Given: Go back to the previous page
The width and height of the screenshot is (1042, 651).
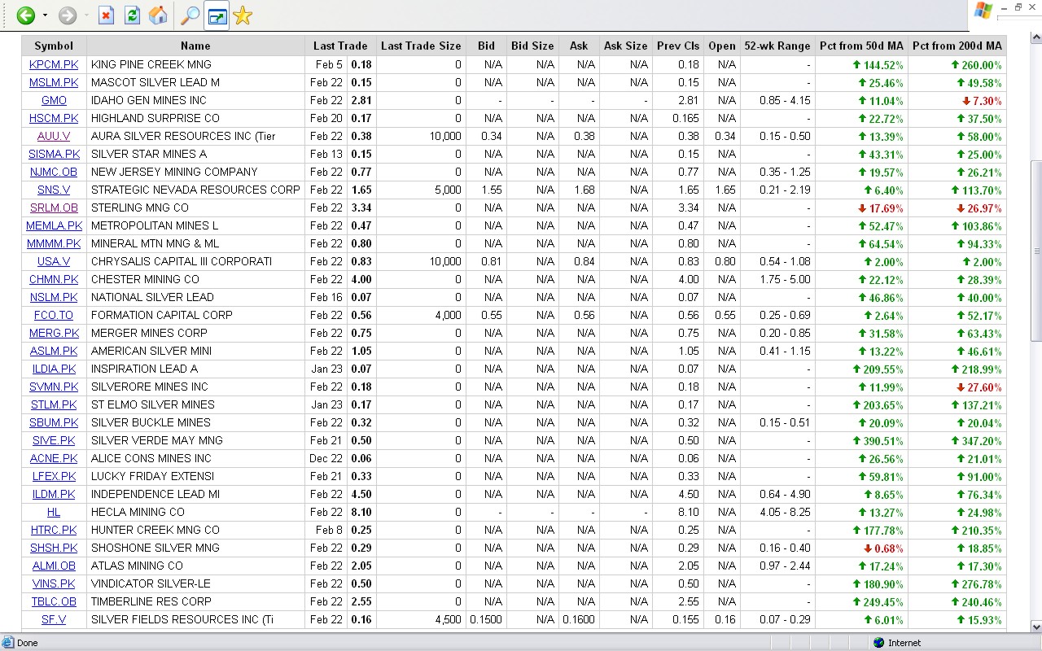Looking at the screenshot, I should tap(25, 15).
